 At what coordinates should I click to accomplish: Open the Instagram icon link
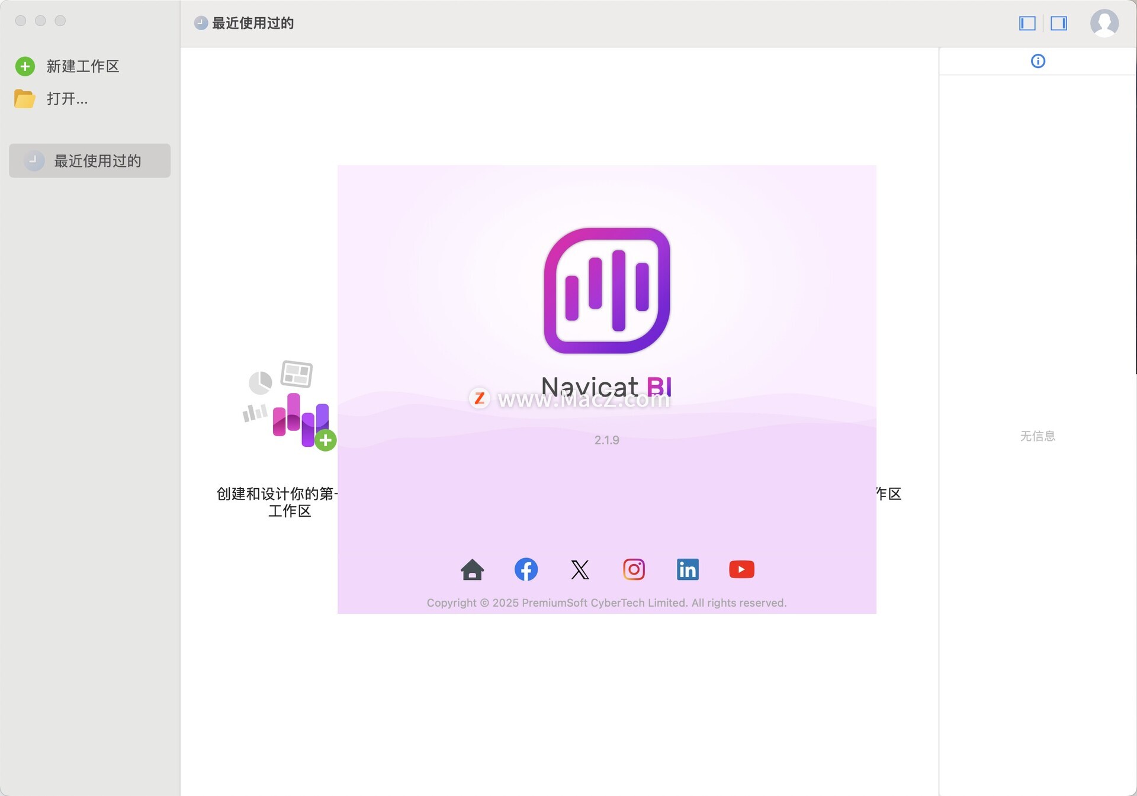coord(634,569)
